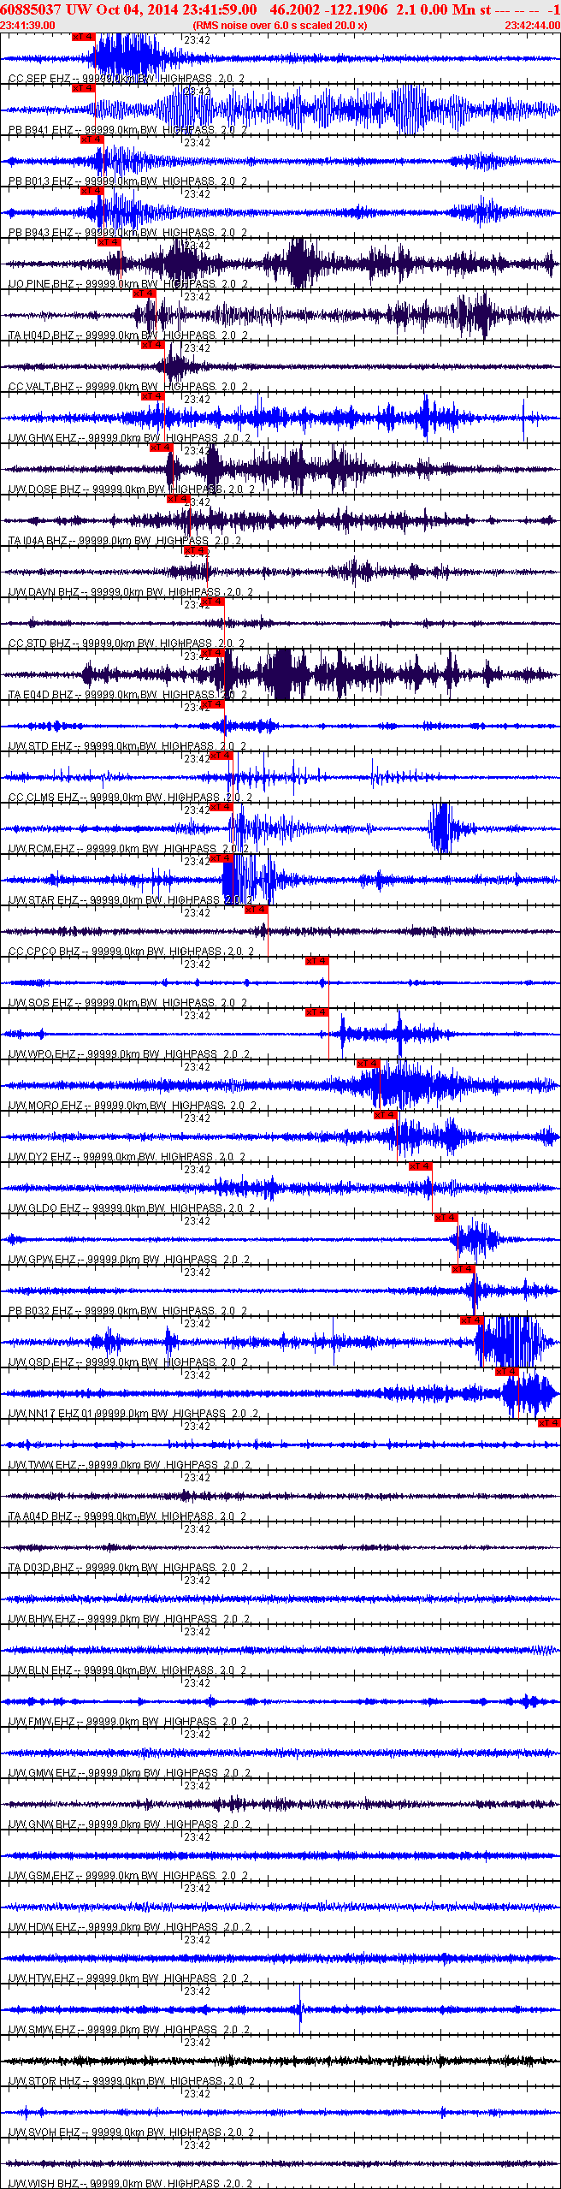Select the arrival pick on TA.I04A trace
561x2189 pixels.
(x=178, y=499)
